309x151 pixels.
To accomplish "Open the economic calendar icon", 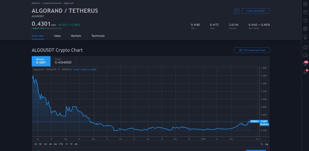I will (x=305, y=29).
